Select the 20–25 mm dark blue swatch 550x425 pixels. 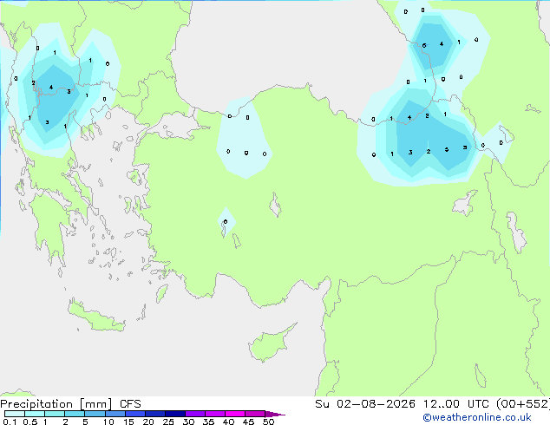coord(155,414)
